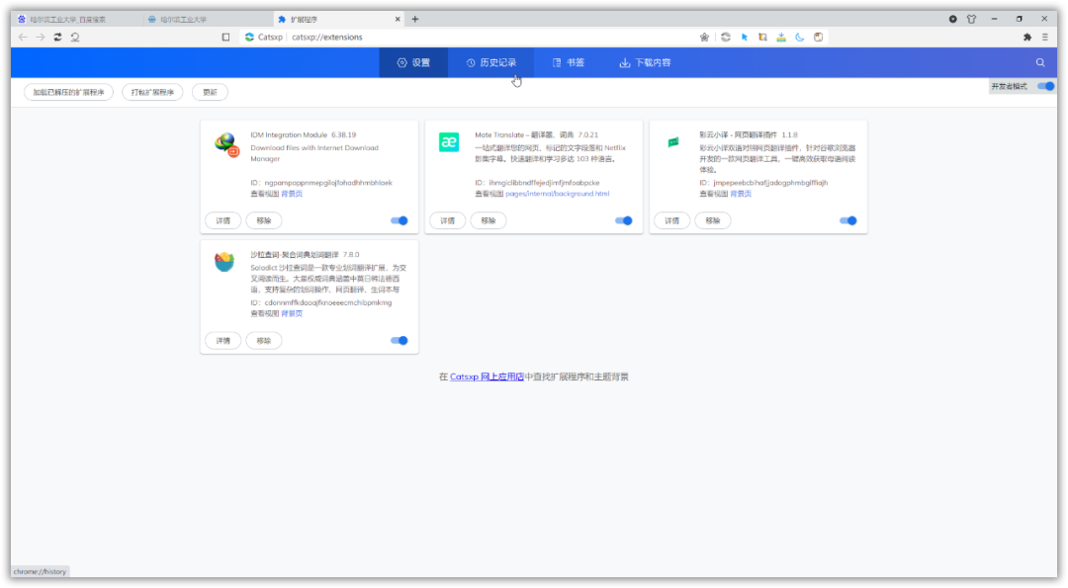Enable night mode with the moon icon
This screenshot has height=588, width=1068.
[x=800, y=38]
